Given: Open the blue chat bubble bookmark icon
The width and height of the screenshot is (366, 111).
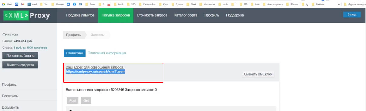Looking at the screenshot, I should [68, 5].
